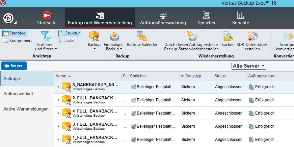Screen dimensions: 294x147
Task: Click the title bar app icon
Action: (3, 3)
